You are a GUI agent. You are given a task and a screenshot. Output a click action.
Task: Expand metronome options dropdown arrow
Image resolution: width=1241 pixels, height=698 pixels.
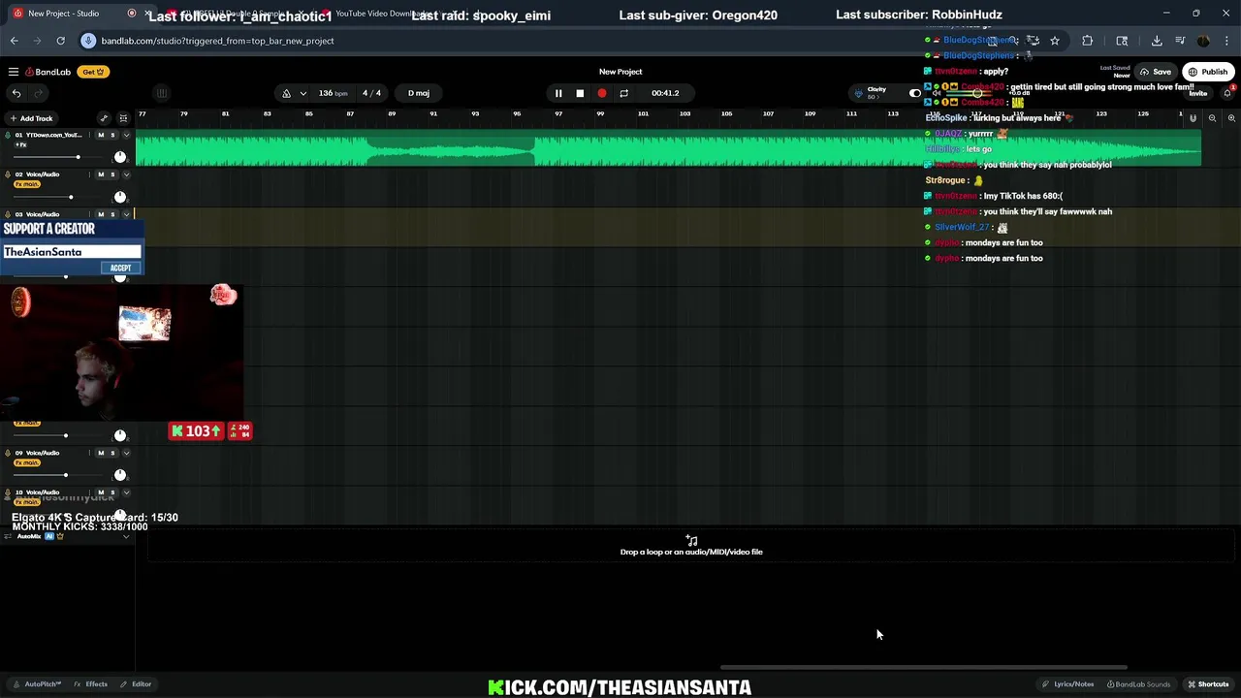pos(303,93)
